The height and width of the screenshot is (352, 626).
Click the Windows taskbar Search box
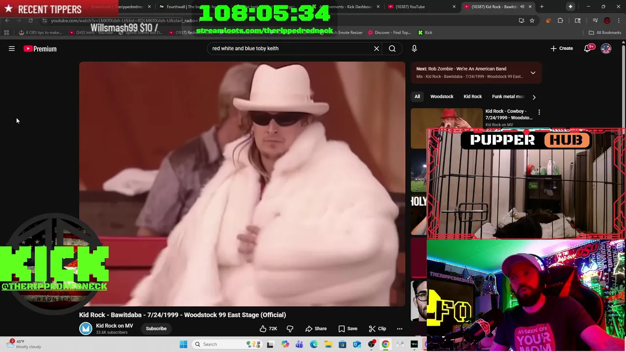point(227,344)
